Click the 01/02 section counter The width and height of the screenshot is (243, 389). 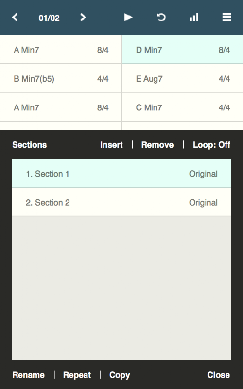point(49,18)
